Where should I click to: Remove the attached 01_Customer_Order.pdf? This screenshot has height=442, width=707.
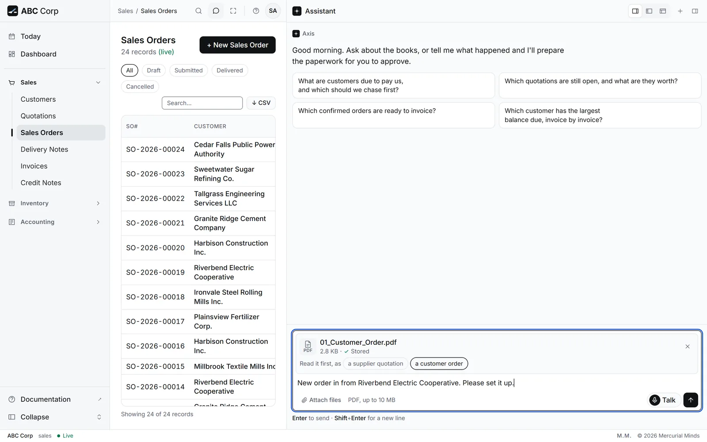pyautogui.click(x=688, y=347)
